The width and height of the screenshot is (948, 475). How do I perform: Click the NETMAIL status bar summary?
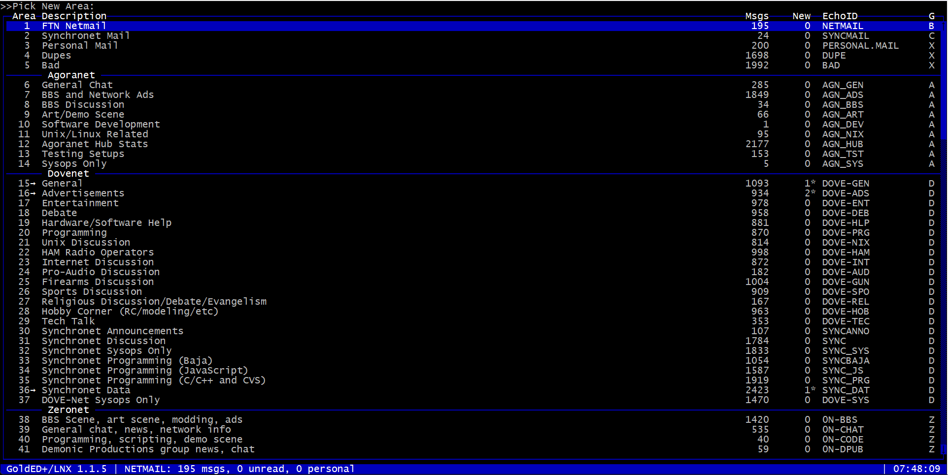pos(239,469)
